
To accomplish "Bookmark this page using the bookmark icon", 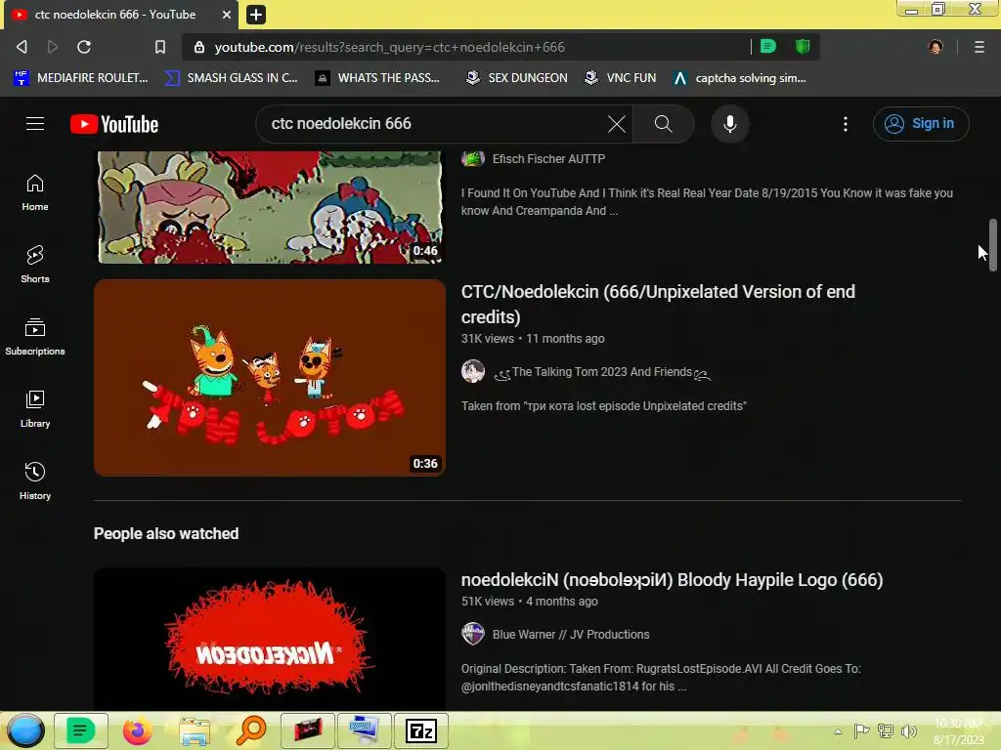I will pyautogui.click(x=160, y=47).
